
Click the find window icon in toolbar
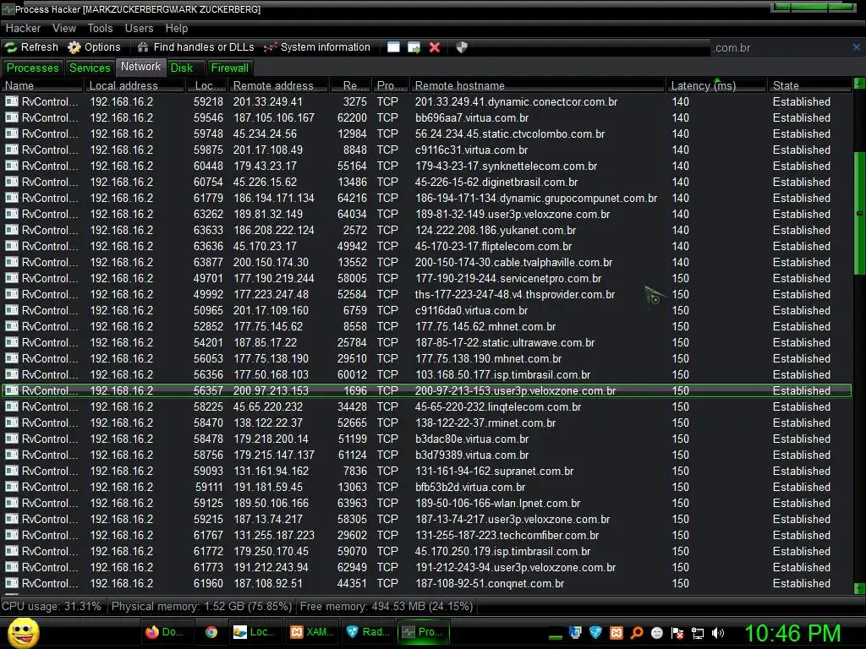[393, 47]
